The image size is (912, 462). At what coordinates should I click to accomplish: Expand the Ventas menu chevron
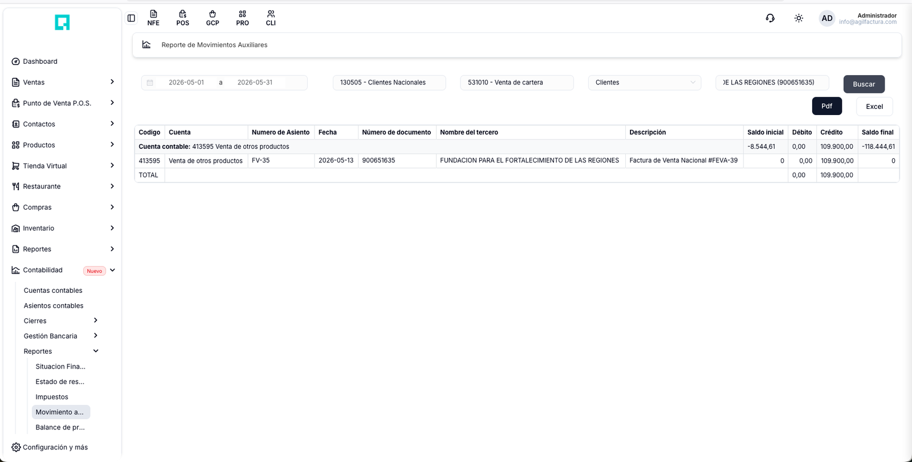112,82
